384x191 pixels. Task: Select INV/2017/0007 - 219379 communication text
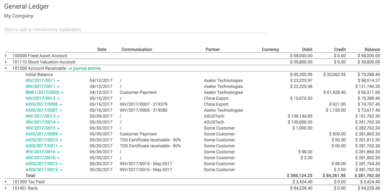click(x=144, y=104)
